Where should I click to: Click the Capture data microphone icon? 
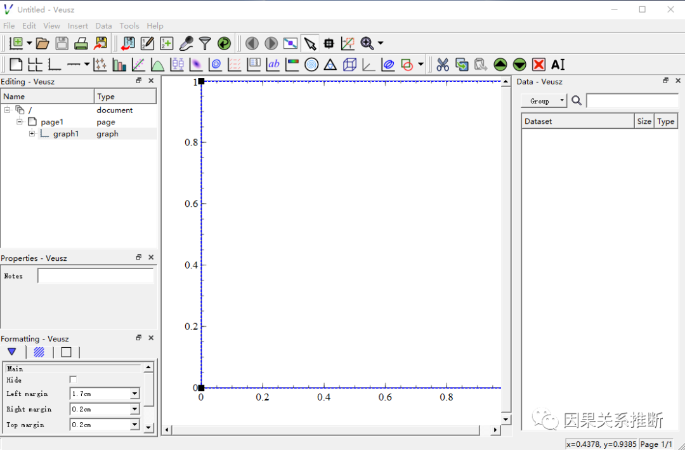186,43
